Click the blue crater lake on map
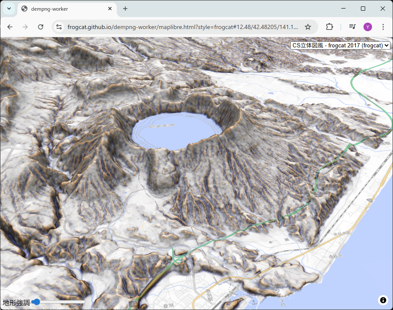The height and width of the screenshot is (310, 393). [x=177, y=132]
